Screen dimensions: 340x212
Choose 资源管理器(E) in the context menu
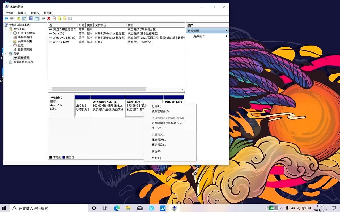click(170, 111)
